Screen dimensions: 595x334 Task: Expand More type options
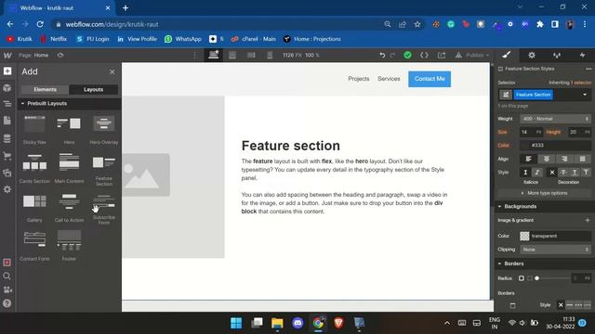544,193
